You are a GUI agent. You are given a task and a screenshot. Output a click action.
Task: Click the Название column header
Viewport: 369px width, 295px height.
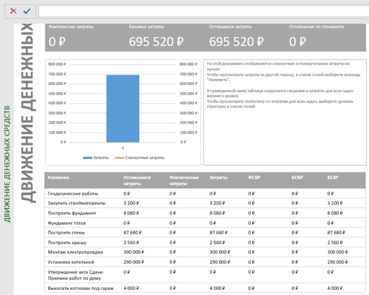58,178
